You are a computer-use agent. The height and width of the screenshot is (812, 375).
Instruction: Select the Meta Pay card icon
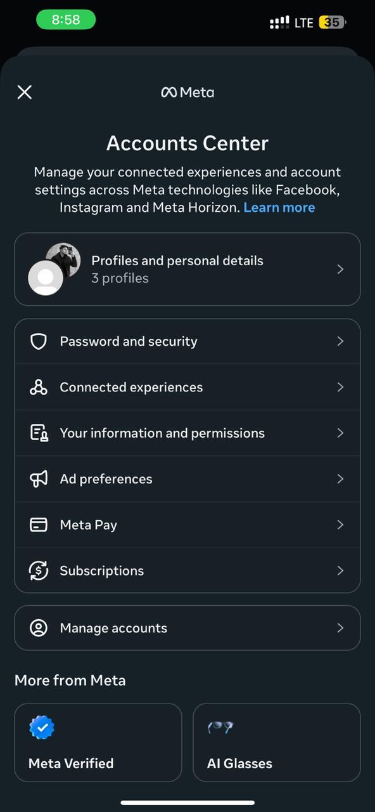coord(39,525)
